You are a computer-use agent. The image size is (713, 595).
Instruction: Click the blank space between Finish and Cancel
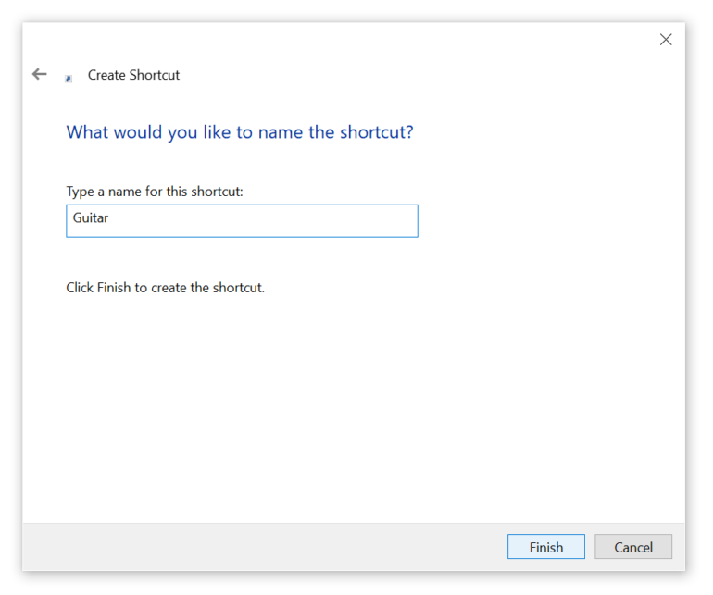590,547
